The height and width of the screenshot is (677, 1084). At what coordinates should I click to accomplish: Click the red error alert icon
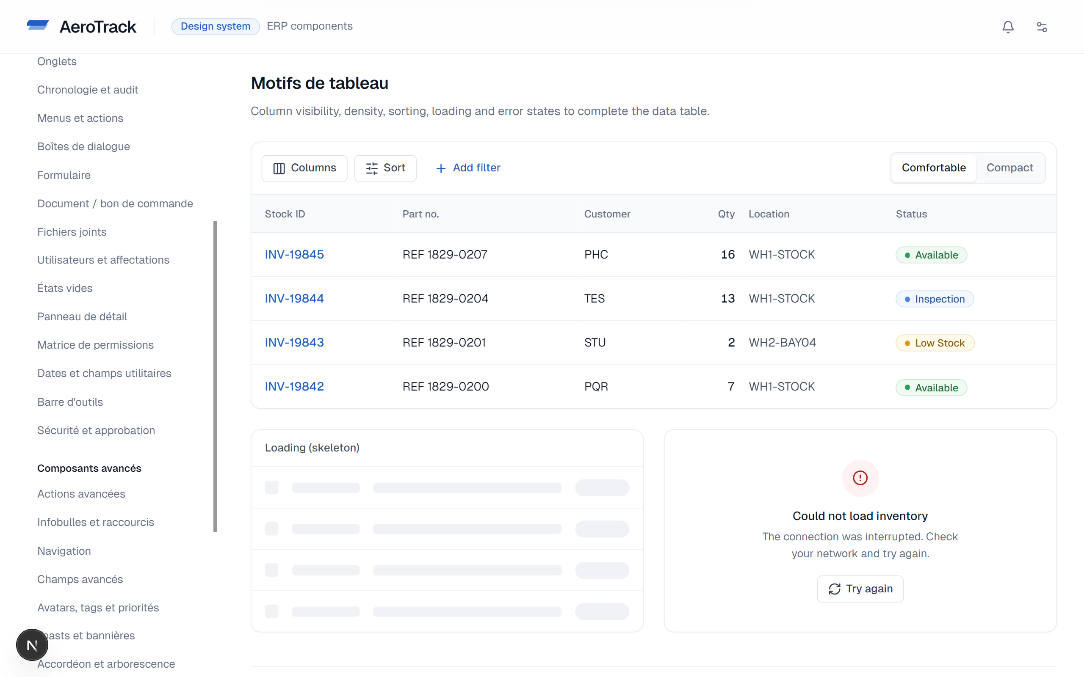point(860,478)
